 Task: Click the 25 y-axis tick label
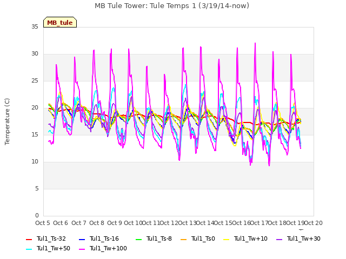[35, 81]
